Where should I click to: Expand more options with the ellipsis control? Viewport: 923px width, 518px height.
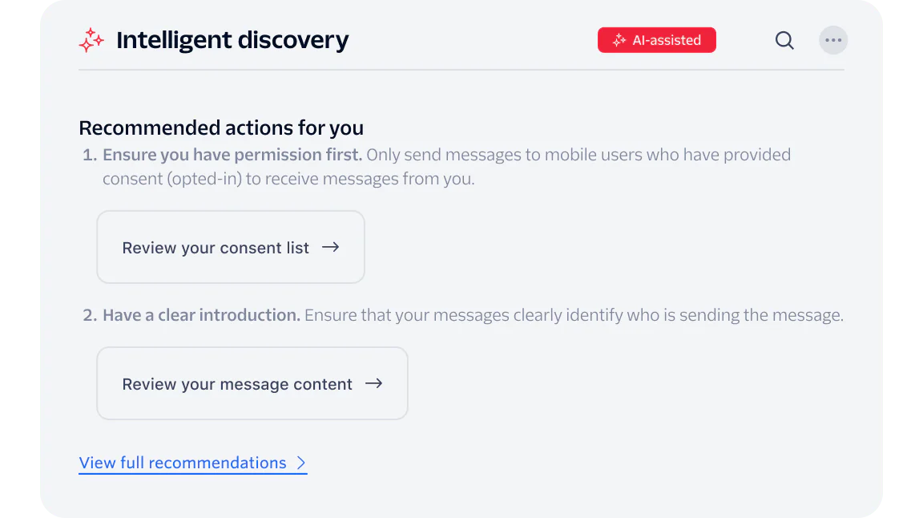click(833, 40)
